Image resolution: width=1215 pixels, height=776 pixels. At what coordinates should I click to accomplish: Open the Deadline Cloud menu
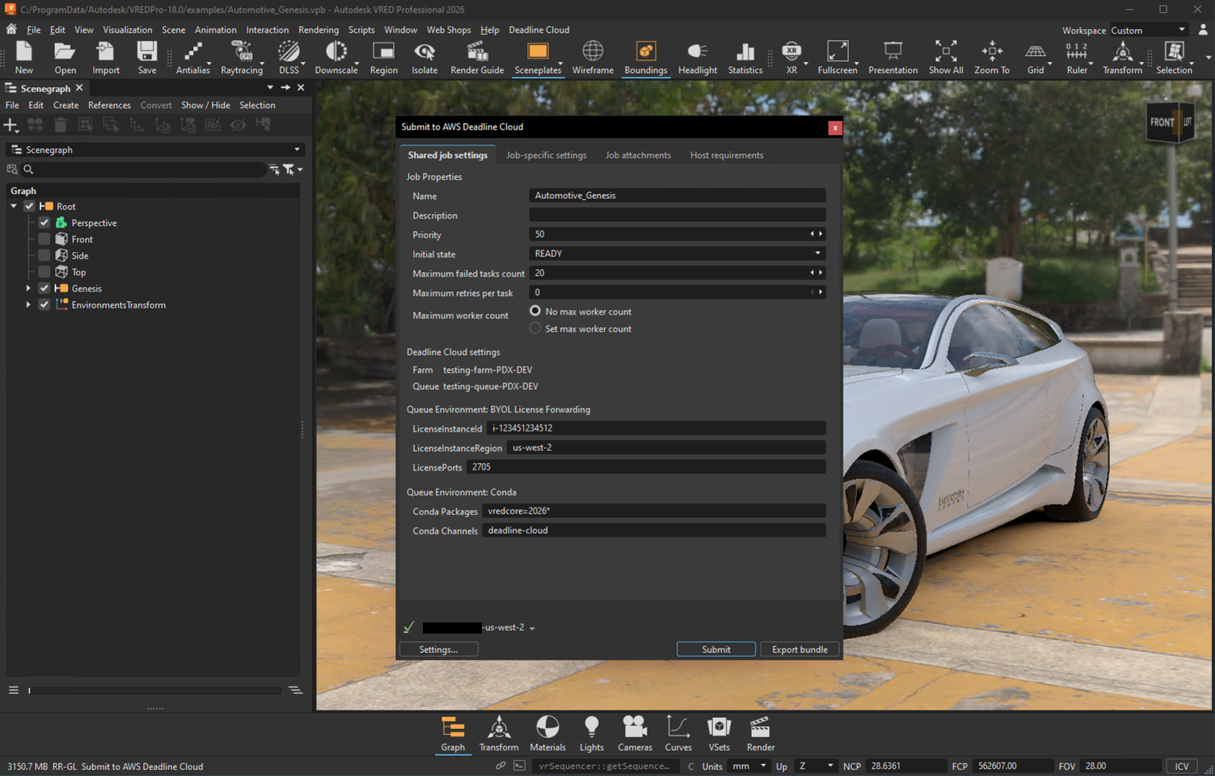pyautogui.click(x=539, y=30)
